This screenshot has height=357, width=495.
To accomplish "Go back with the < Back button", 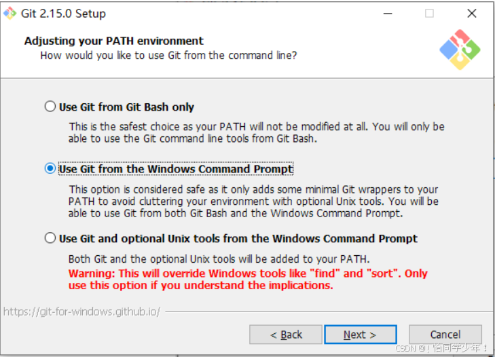I will [286, 335].
